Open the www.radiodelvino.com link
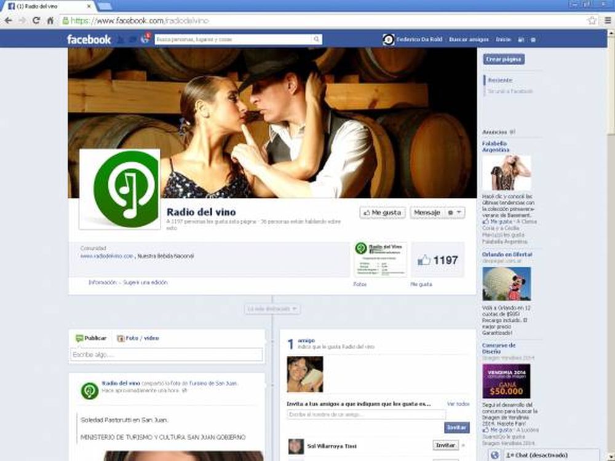 point(106,256)
